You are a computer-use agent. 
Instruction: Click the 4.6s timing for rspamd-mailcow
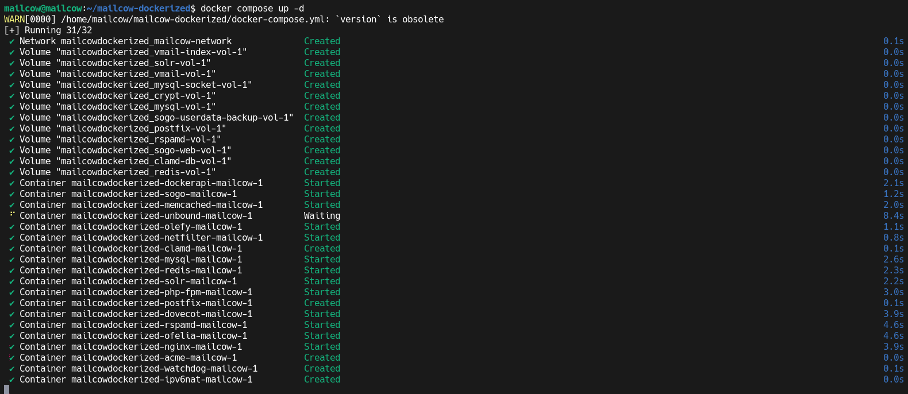click(893, 325)
